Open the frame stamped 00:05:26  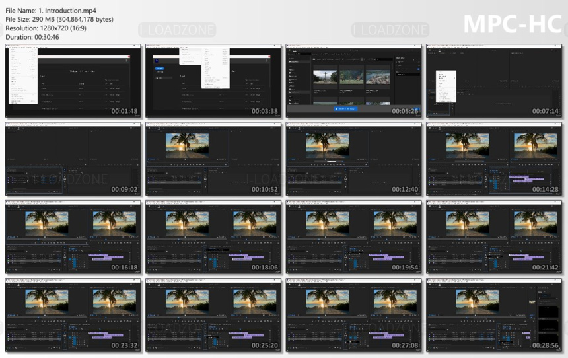click(353, 81)
